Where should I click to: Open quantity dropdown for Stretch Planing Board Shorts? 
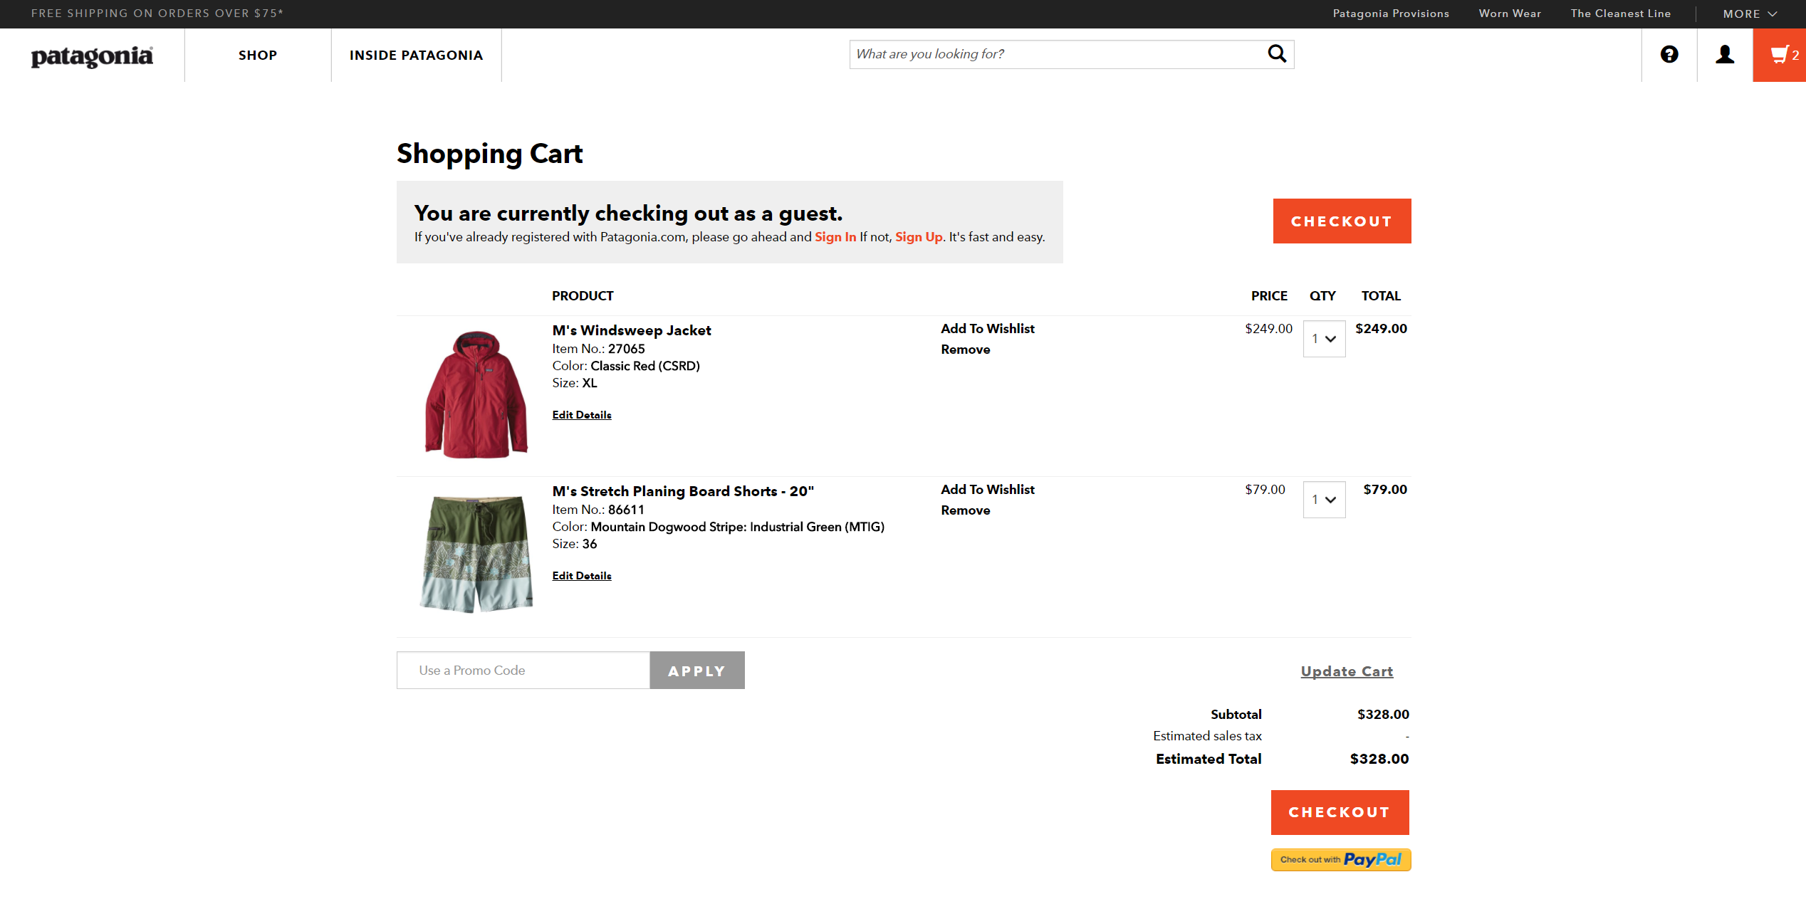1324,500
